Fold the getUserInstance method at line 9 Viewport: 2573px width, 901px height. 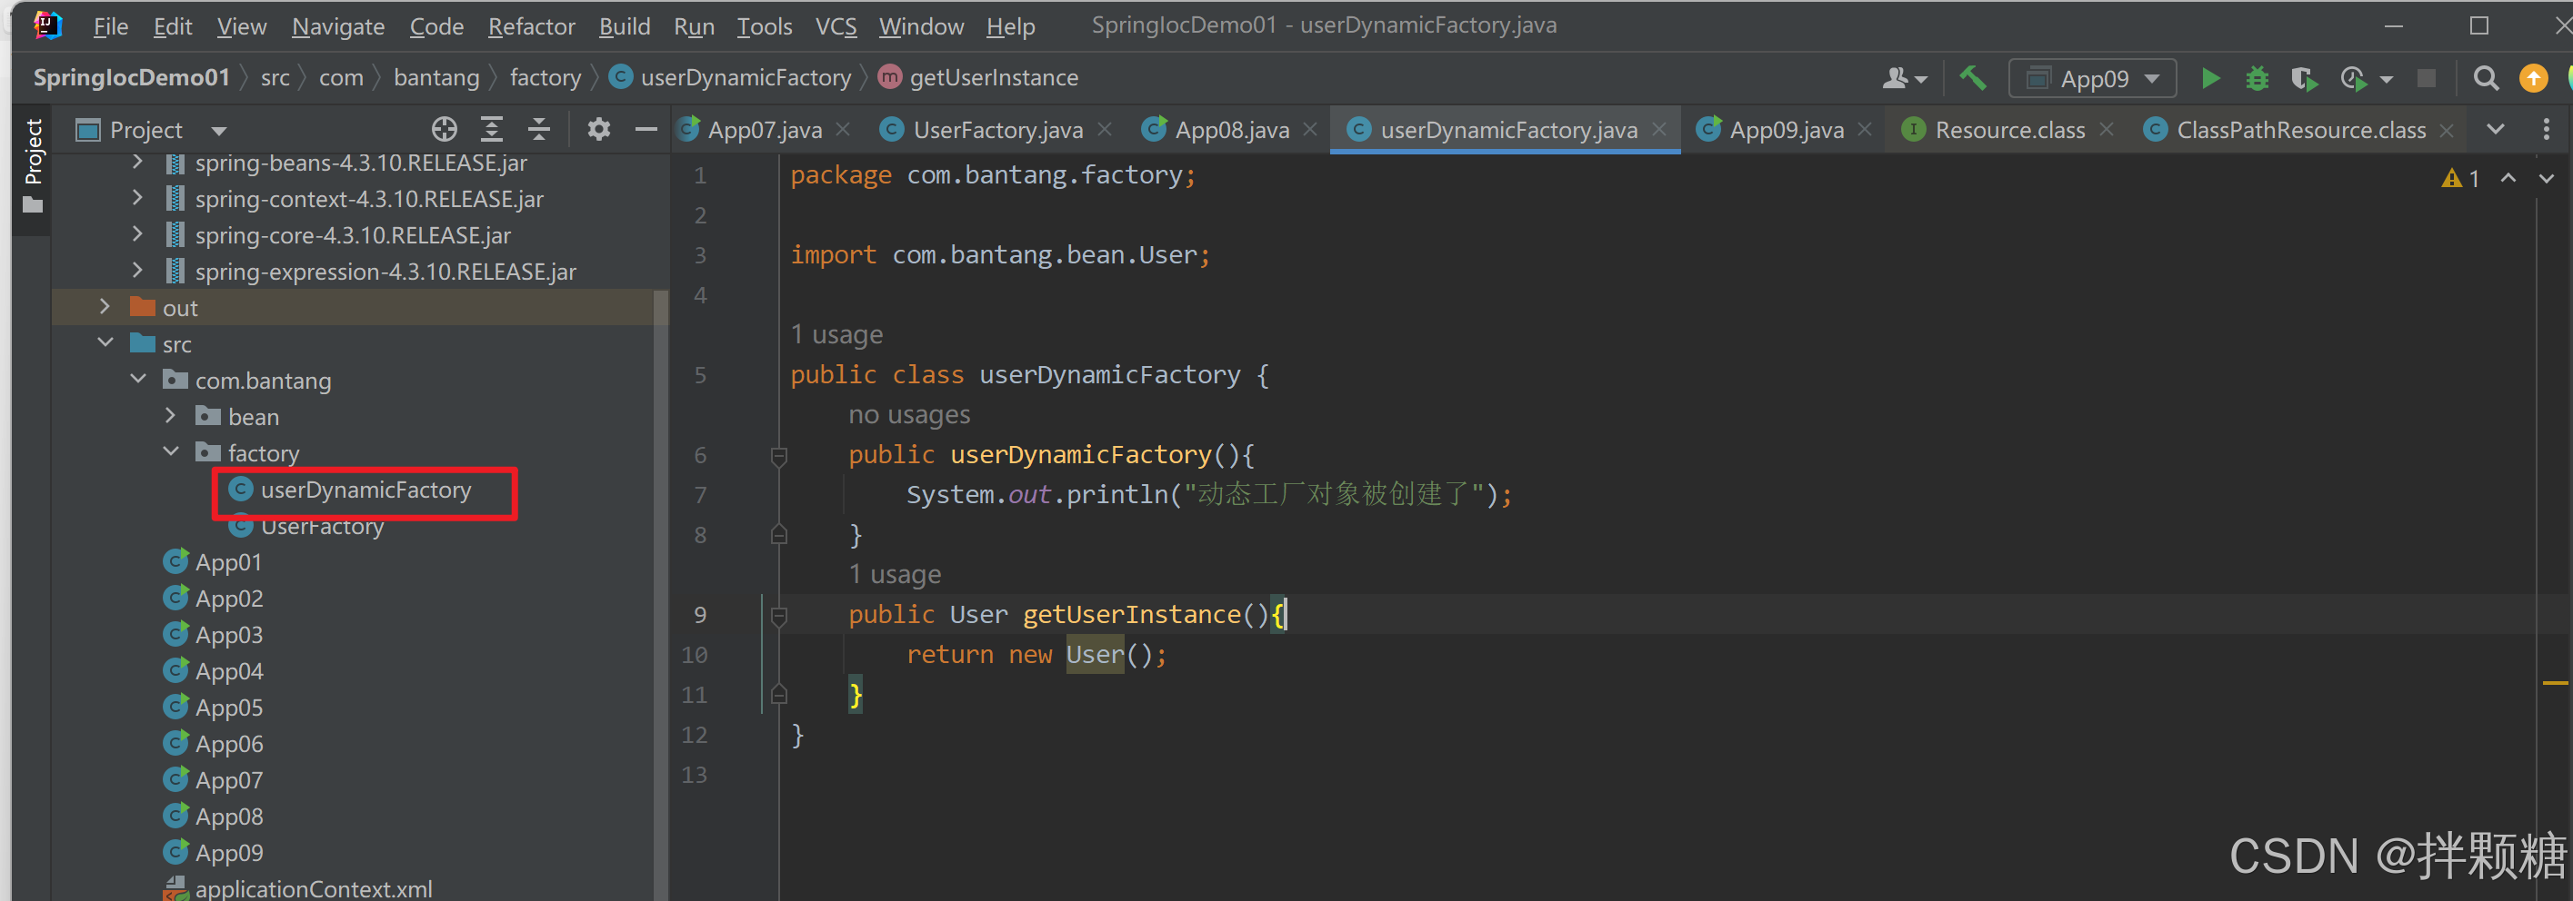pos(779,616)
